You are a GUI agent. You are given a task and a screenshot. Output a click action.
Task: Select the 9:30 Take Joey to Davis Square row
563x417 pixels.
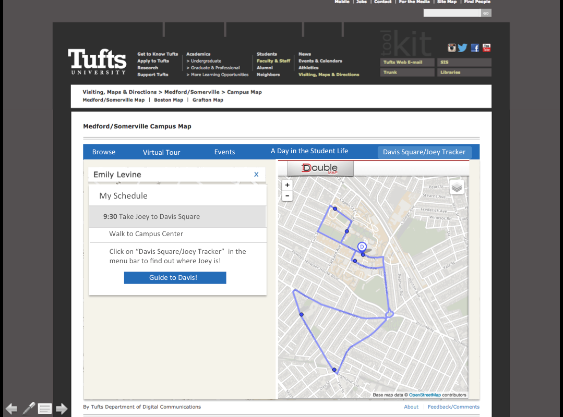(x=177, y=216)
